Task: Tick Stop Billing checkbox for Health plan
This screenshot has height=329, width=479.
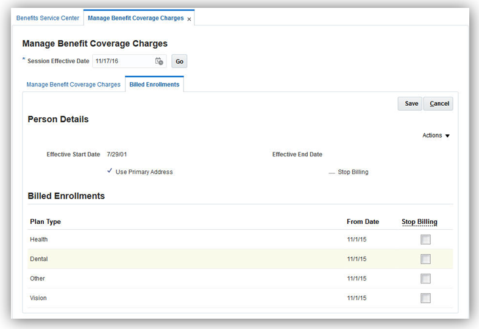Action: [x=425, y=240]
